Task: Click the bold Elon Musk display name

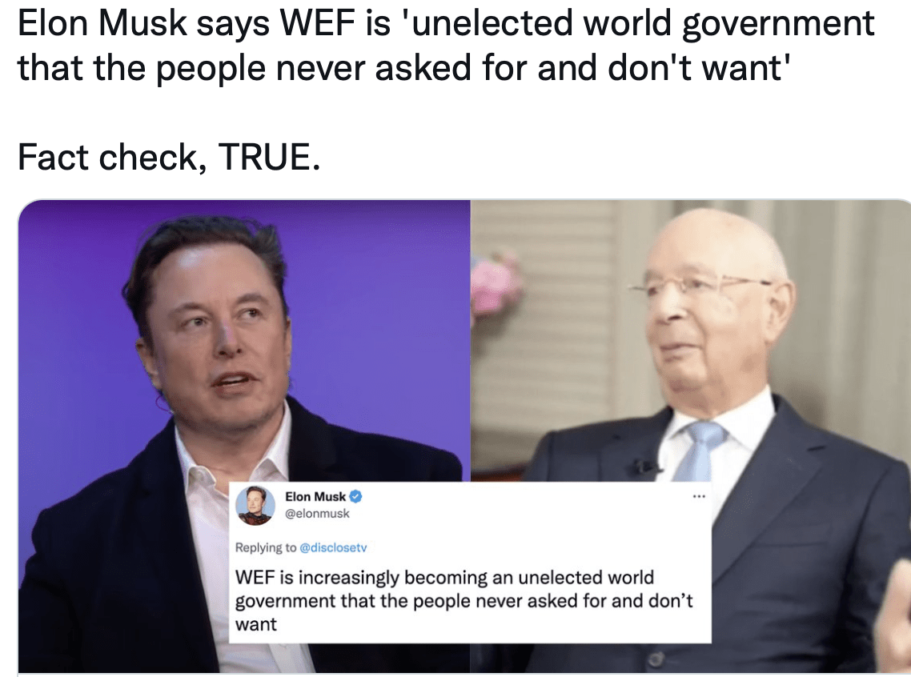Action: (315, 496)
